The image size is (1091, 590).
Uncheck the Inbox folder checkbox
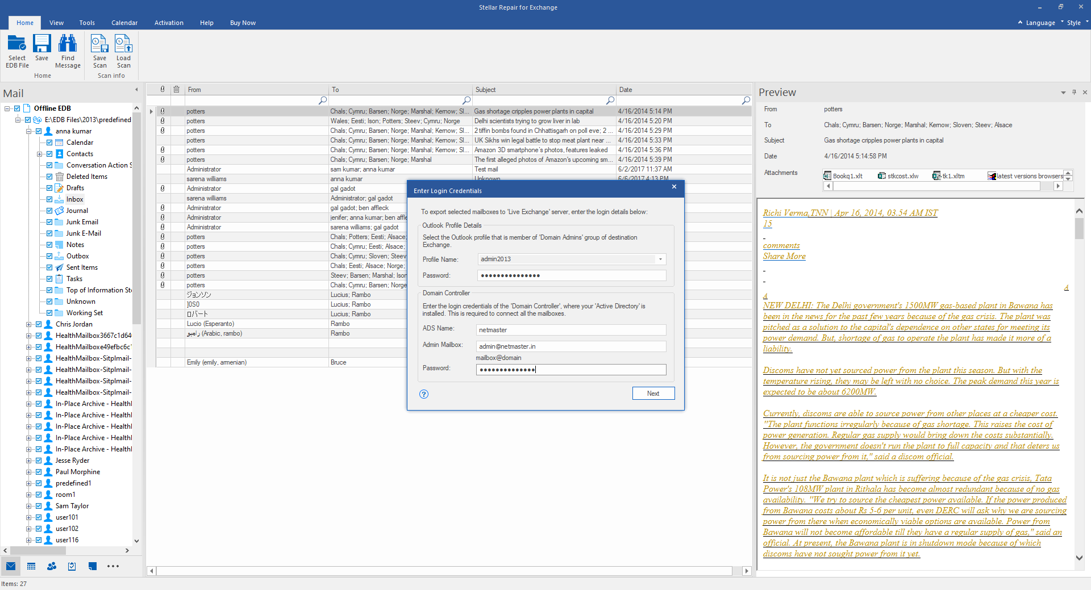(x=49, y=199)
